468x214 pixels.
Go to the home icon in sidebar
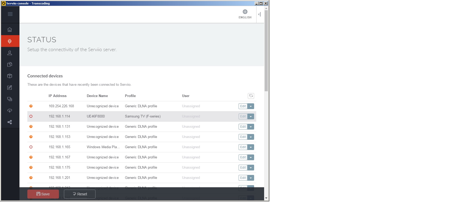tap(10, 30)
